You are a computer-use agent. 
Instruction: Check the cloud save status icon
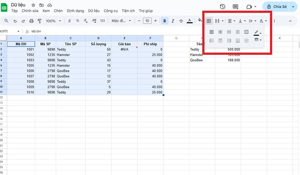click(x=50, y=5)
